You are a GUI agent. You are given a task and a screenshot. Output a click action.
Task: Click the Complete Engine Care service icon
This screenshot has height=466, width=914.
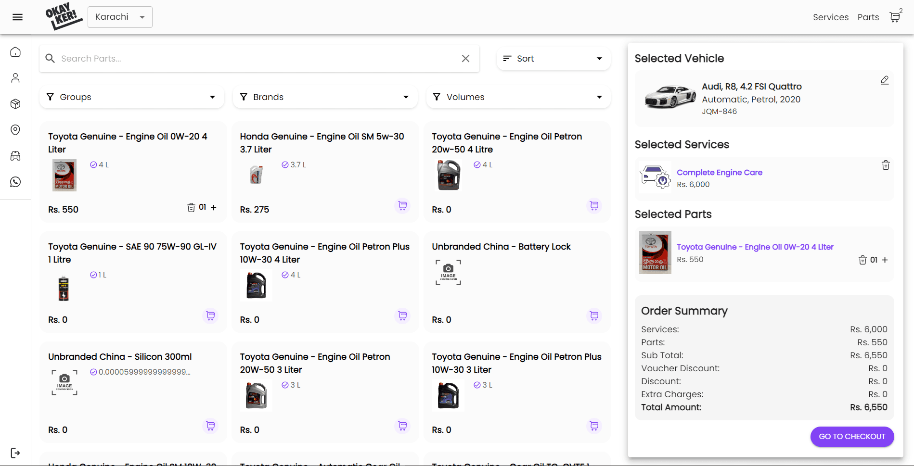655,177
